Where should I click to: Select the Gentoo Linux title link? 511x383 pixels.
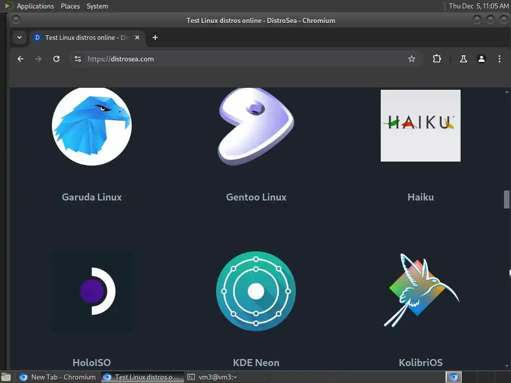pos(256,197)
